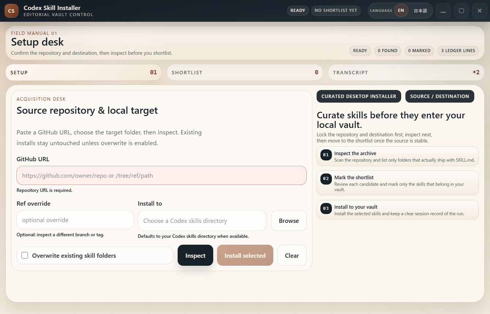Screen dimensions: 490x314
Task: Click the 'Repository URL is required.' error text
Action: coord(44,190)
